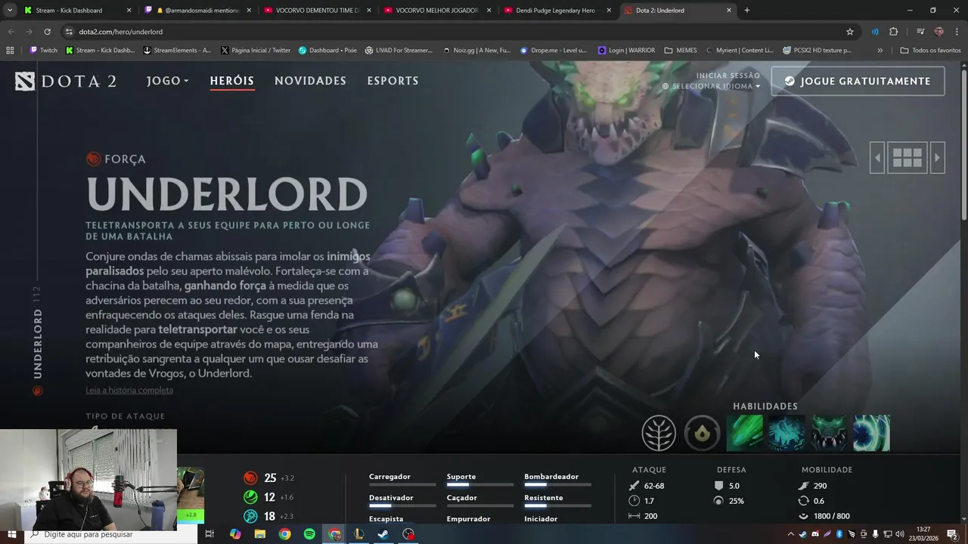Switch to VOCORVO MELHOR JOGADOR tab
The height and width of the screenshot is (544, 968).
(438, 11)
